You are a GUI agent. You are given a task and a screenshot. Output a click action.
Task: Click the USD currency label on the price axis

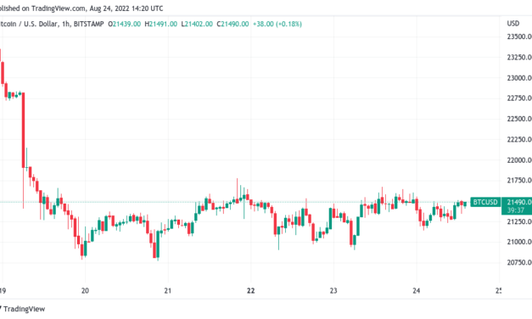tap(513, 24)
